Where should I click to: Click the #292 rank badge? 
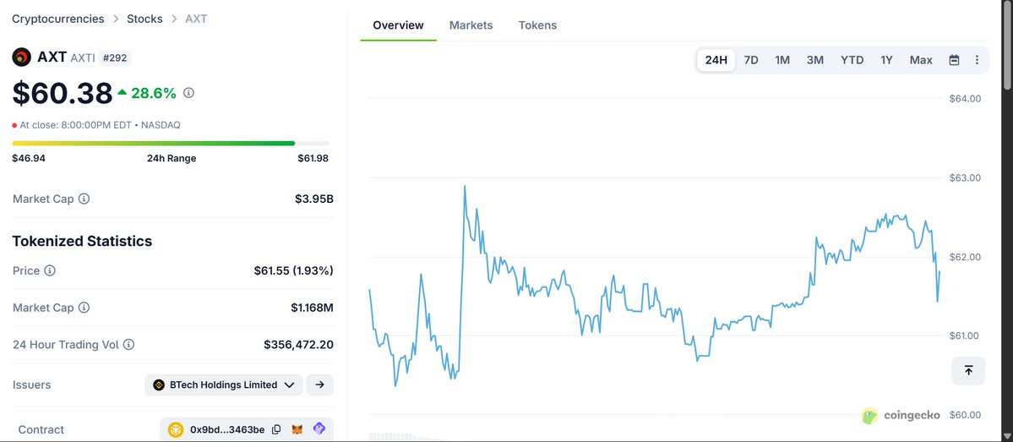(x=115, y=58)
